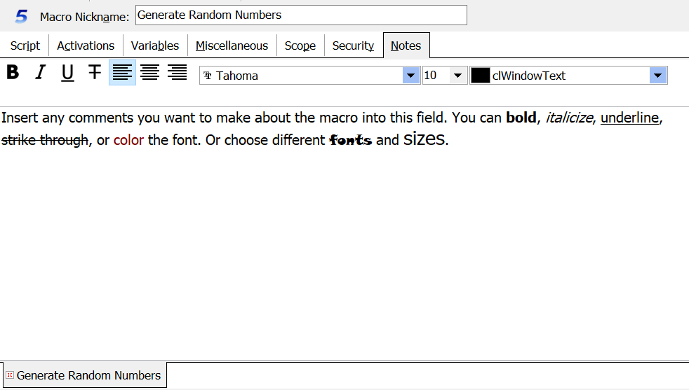Click the blue 5 macro icon
The width and height of the screenshot is (689, 390).
(x=22, y=16)
